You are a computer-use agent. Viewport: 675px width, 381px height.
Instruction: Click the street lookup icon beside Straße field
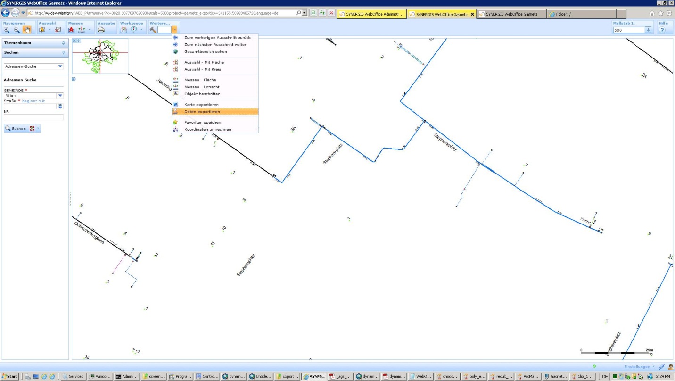click(x=60, y=106)
